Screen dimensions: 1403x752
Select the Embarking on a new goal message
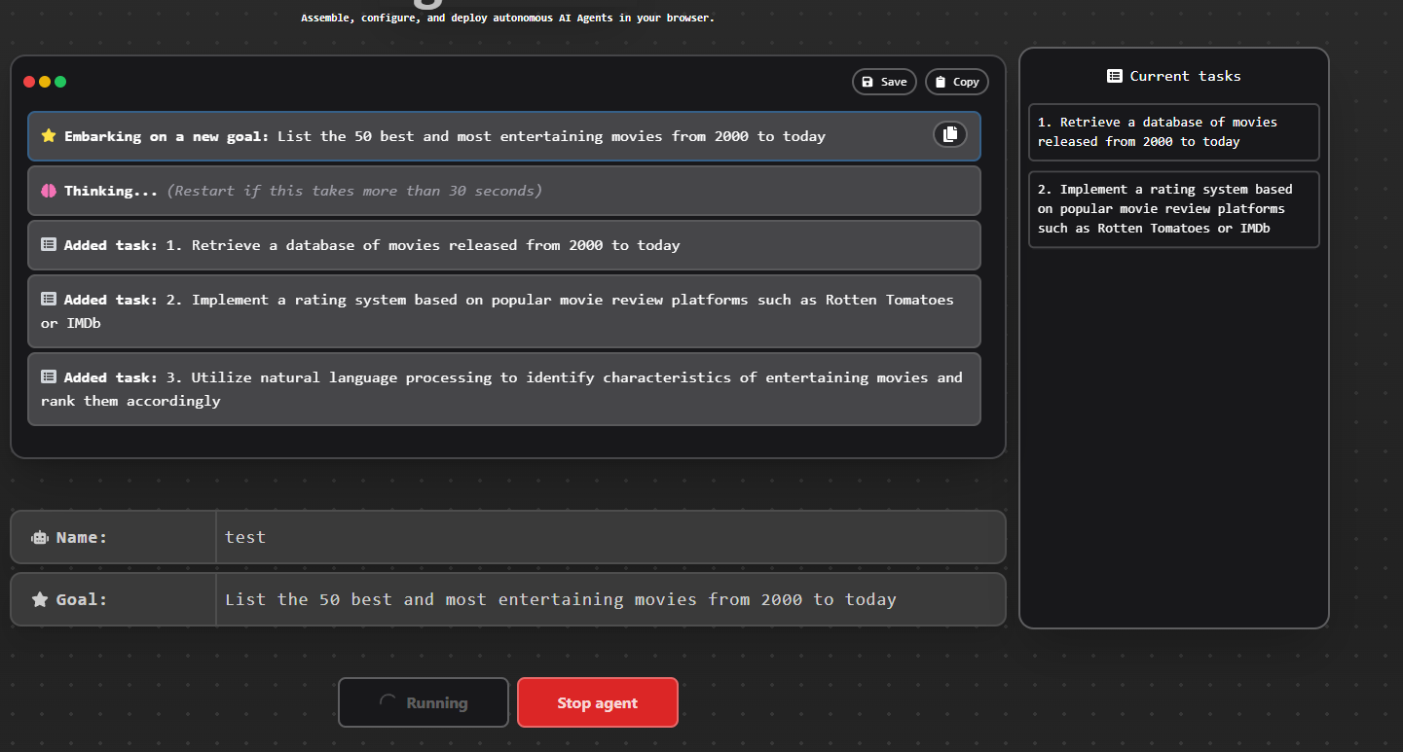pos(504,136)
